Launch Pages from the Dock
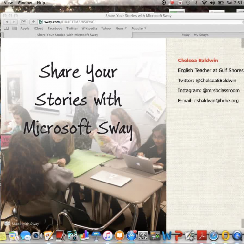 (x=49, y=235)
